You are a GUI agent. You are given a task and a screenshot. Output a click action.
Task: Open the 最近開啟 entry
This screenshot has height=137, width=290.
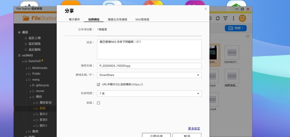coord(35,44)
